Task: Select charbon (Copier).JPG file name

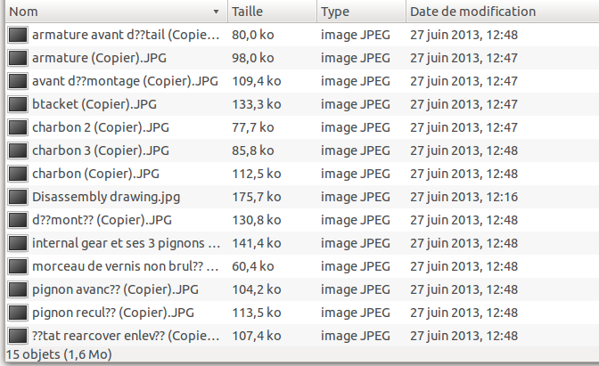Action: click(x=95, y=174)
